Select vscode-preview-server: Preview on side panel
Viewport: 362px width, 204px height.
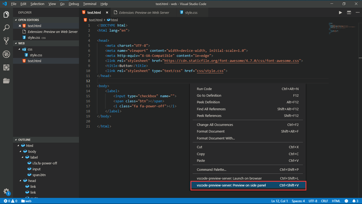[x=231, y=185]
